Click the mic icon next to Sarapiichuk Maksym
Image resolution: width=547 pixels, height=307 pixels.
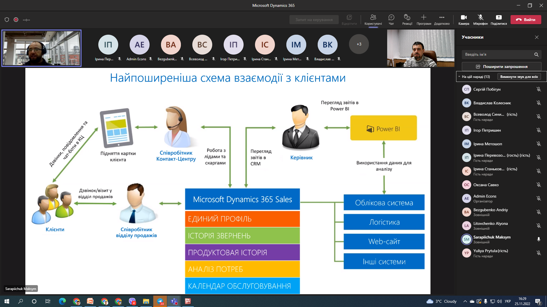tap(538, 239)
